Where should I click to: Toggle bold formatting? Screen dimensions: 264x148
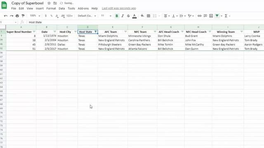117,16
